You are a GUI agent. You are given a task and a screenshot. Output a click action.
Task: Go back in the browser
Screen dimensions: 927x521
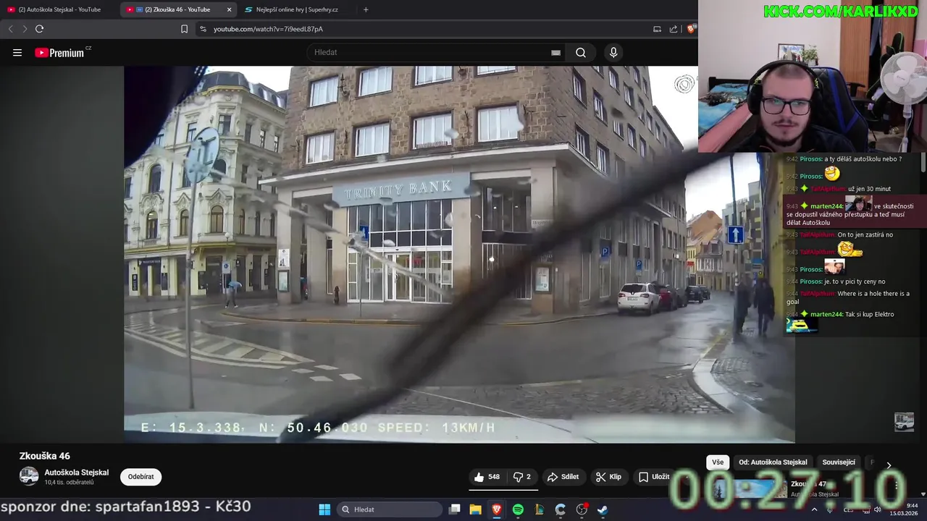pos(10,29)
